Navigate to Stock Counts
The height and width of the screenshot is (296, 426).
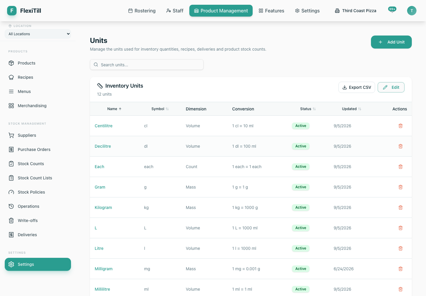click(x=38, y=164)
